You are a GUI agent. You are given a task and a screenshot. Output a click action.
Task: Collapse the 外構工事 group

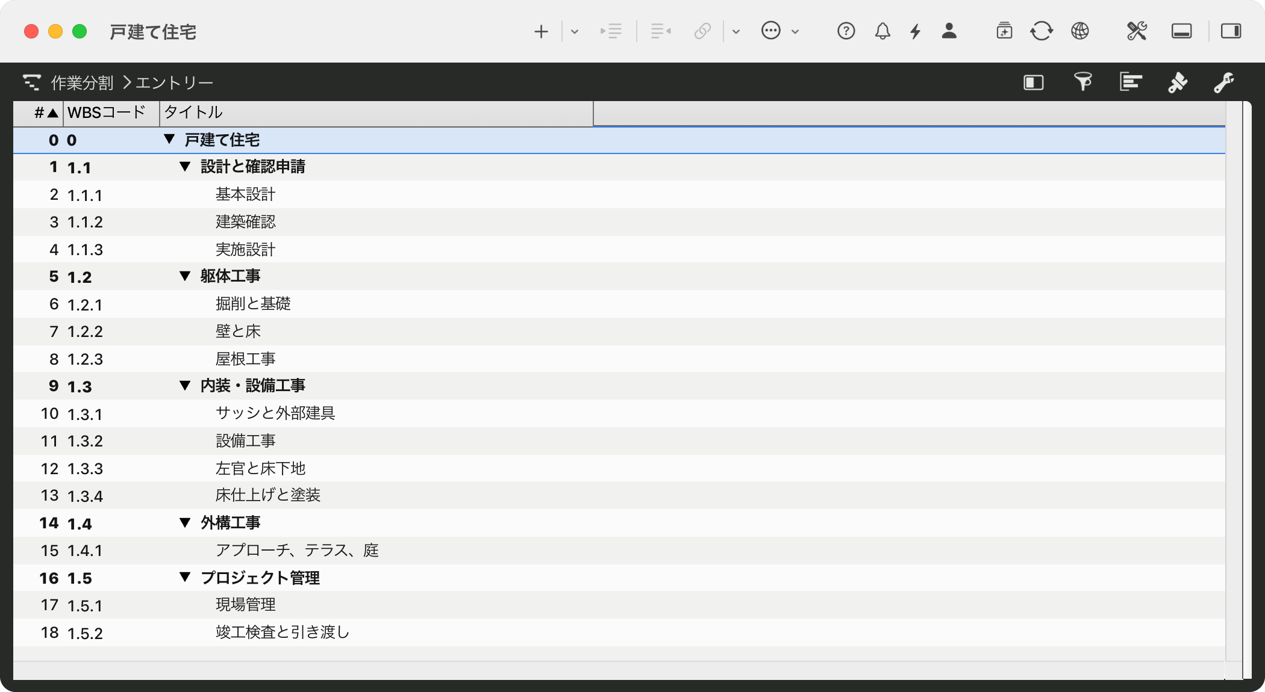point(185,522)
